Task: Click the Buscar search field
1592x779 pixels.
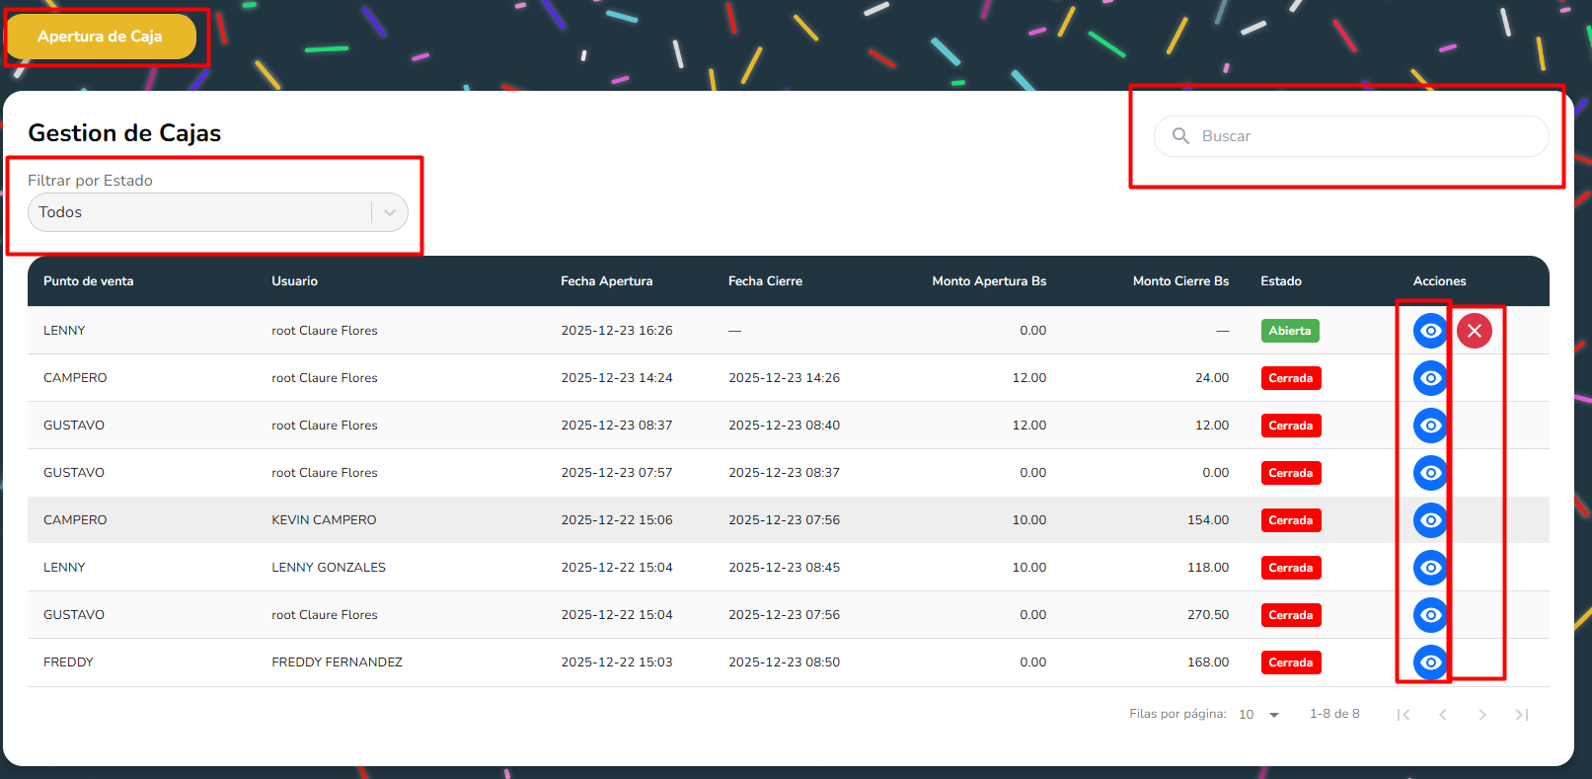Action: (x=1367, y=136)
